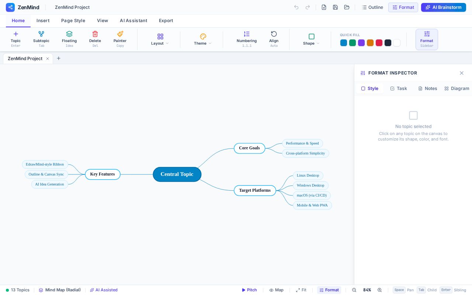Pick the purple quick fill color
Viewport: 472px width, 295px height.
pyautogui.click(x=361, y=43)
